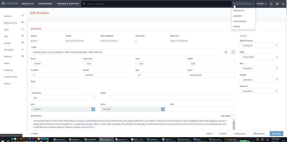Go to General sidebar section

(8, 16)
